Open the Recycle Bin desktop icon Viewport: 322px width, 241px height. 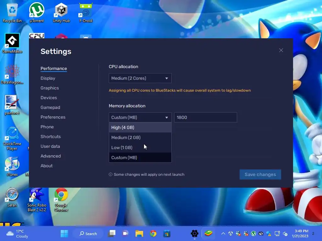click(12, 13)
